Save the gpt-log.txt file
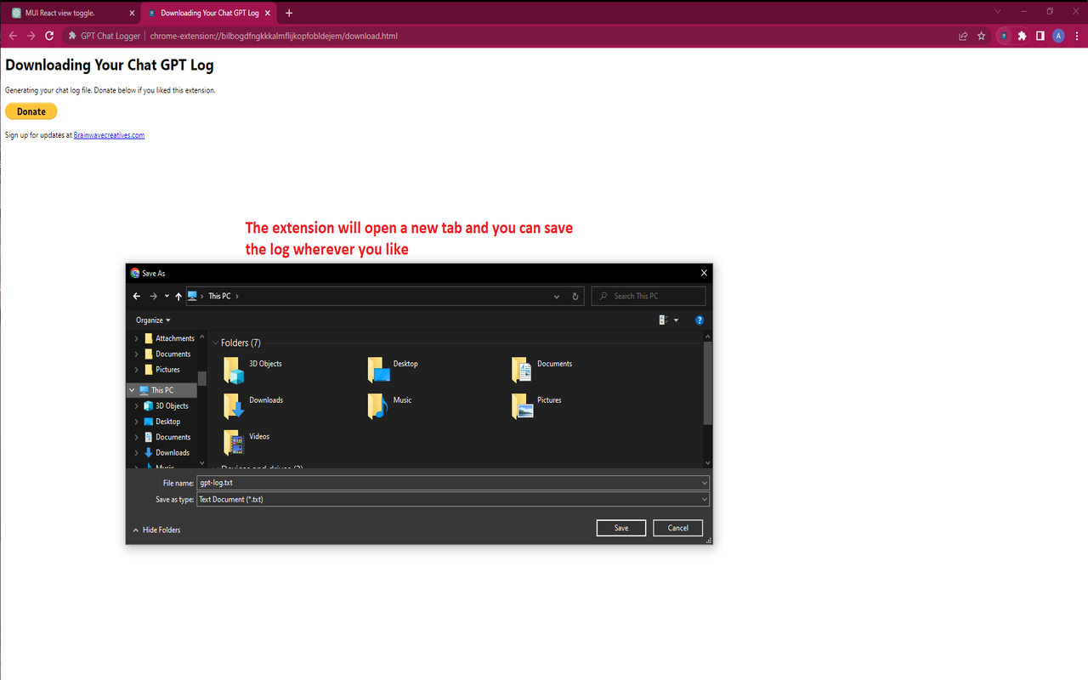 tap(620, 528)
